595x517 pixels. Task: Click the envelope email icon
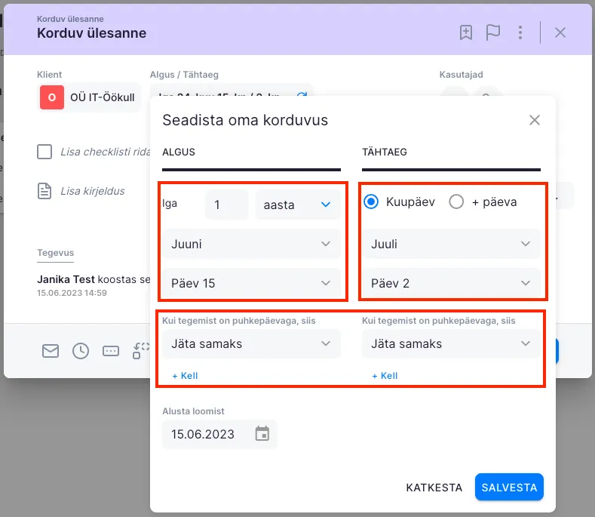[x=51, y=350]
